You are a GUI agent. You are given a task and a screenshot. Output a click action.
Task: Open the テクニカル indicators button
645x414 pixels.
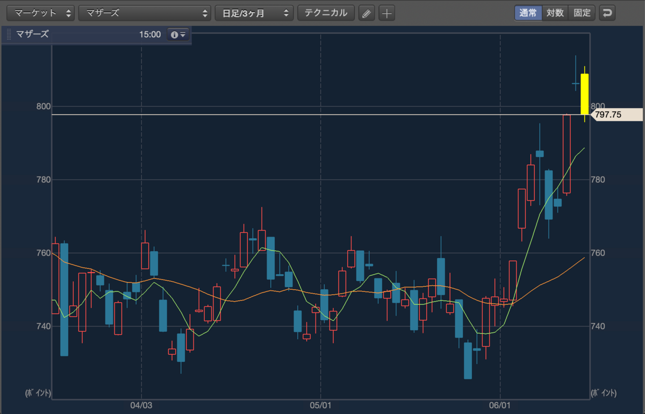click(x=326, y=13)
